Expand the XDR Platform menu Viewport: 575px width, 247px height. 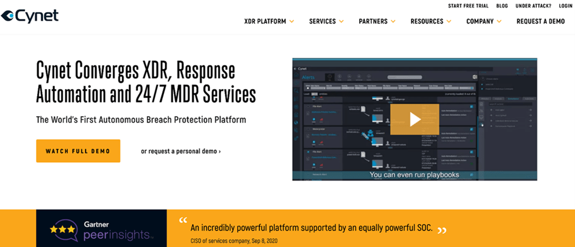tap(269, 21)
